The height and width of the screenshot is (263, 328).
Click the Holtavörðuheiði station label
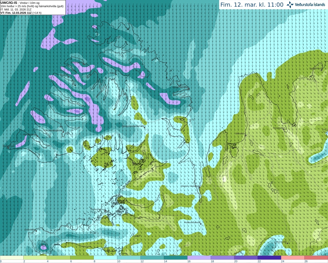coord(192,222)
